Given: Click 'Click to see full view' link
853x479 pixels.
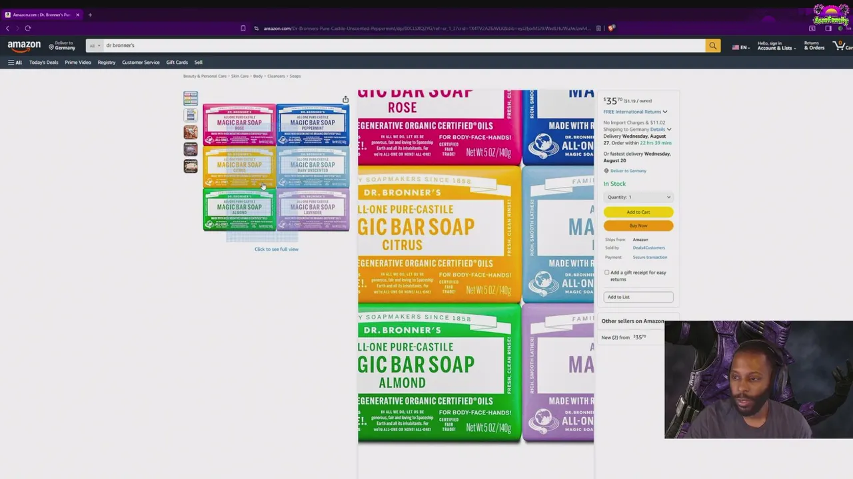Looking at the screenshot, I should pyautogui.click(x=277, y=249).
